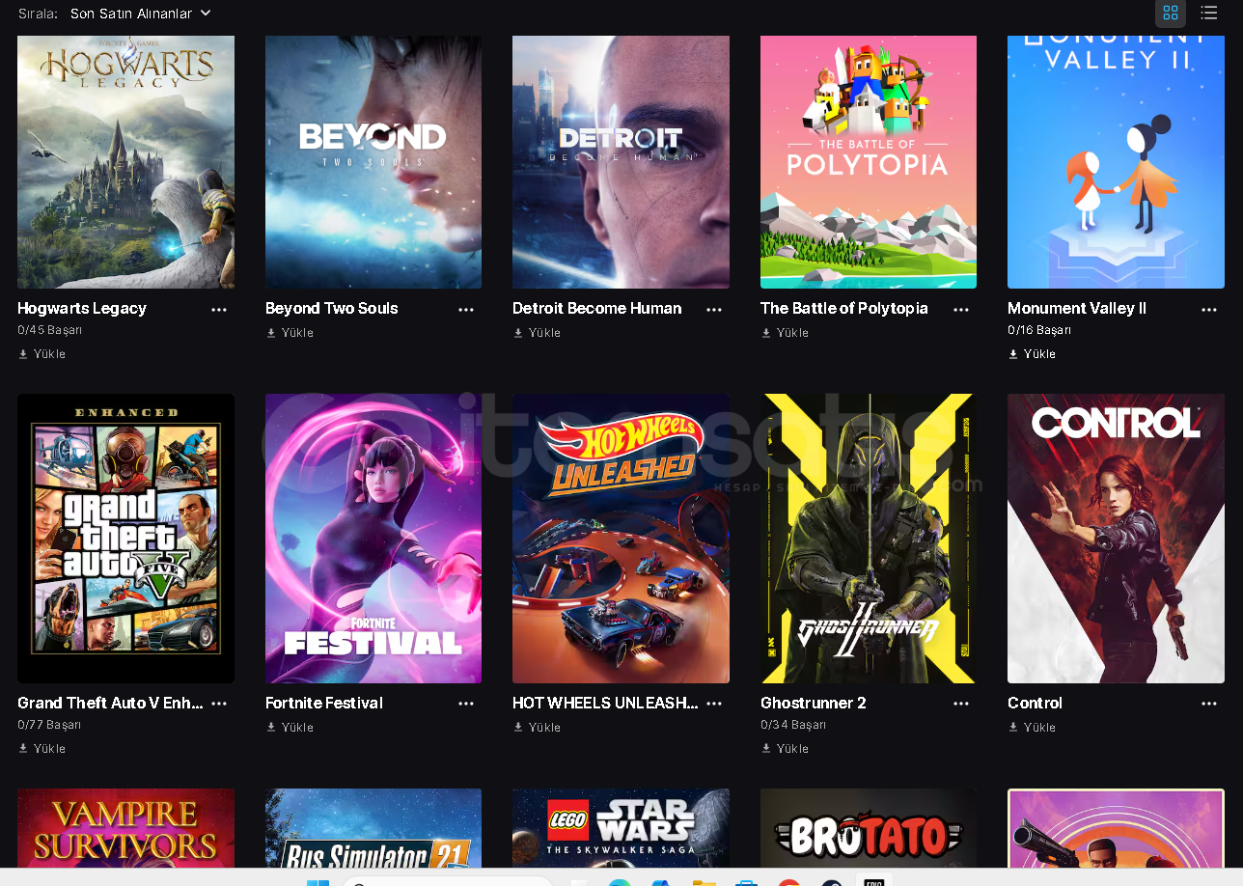
Task: Select the Hot Wheels Unleashed cover art
Action: coord(621,539)
